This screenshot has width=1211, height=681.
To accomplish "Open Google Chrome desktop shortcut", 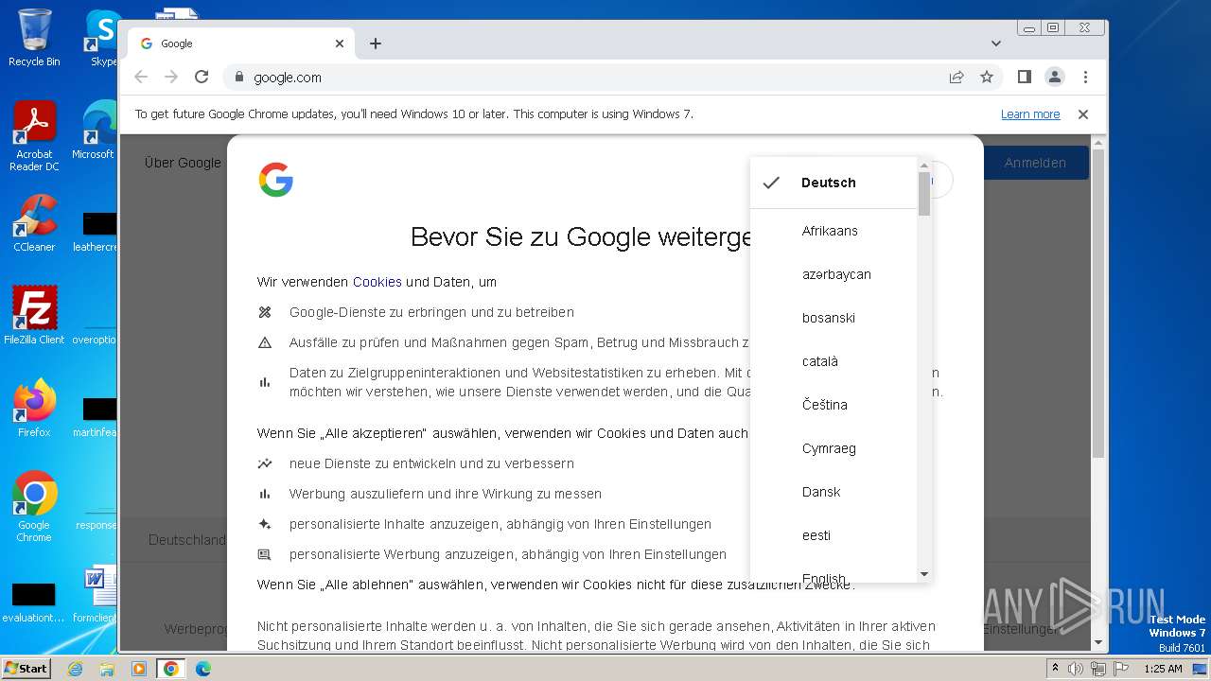I will (34, 506).
